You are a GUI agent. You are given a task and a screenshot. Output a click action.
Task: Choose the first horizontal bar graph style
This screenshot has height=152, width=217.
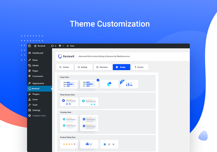coord(69,84)
